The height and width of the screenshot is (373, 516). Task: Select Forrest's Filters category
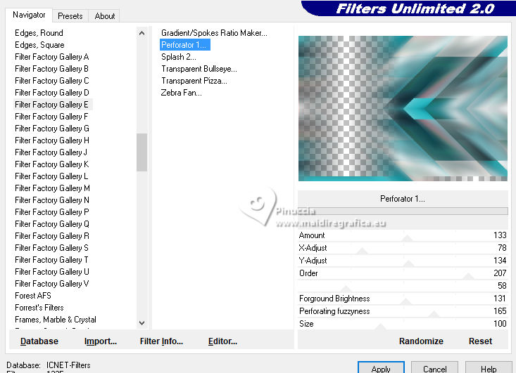click(x=39, y=308)
